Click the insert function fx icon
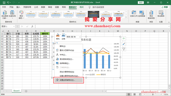171x96 pixels. coord(32,26)
